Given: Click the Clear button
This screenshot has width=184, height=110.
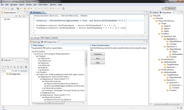Looking at the screenshot, I should [98, 63].
